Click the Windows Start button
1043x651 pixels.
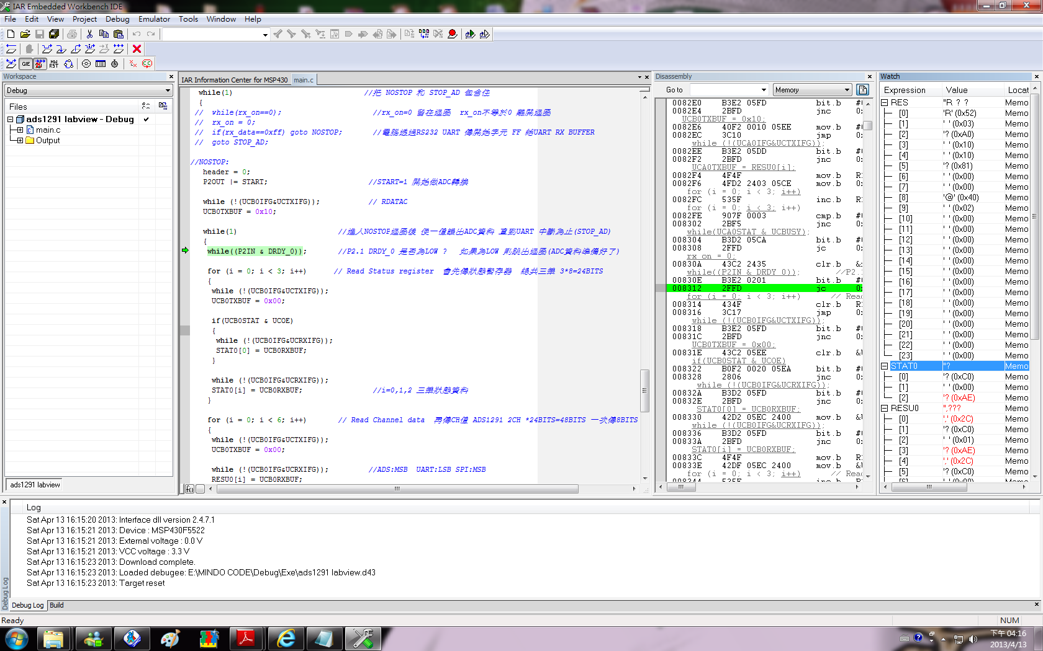17,639
